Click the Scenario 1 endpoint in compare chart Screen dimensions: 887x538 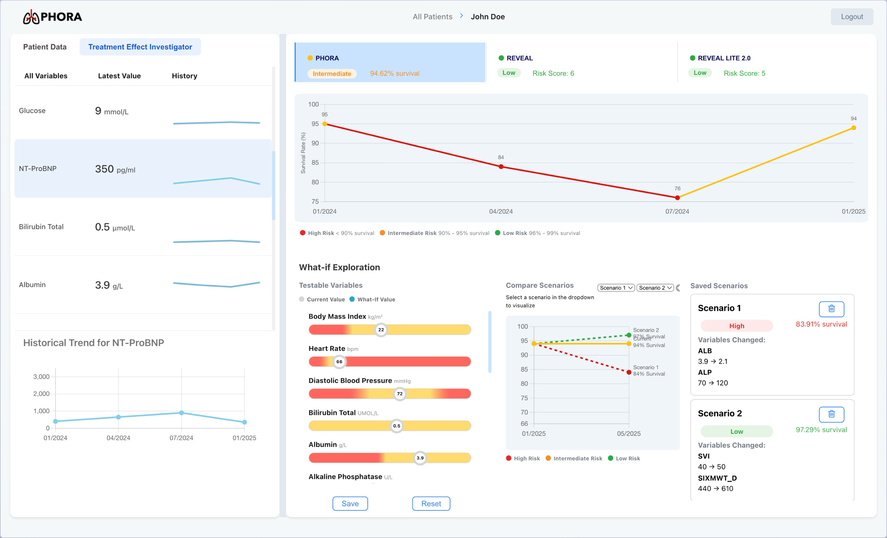[x=628, y=372]
